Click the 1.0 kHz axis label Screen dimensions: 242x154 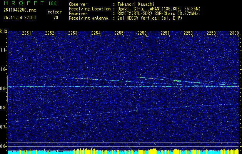click(3, 69)
